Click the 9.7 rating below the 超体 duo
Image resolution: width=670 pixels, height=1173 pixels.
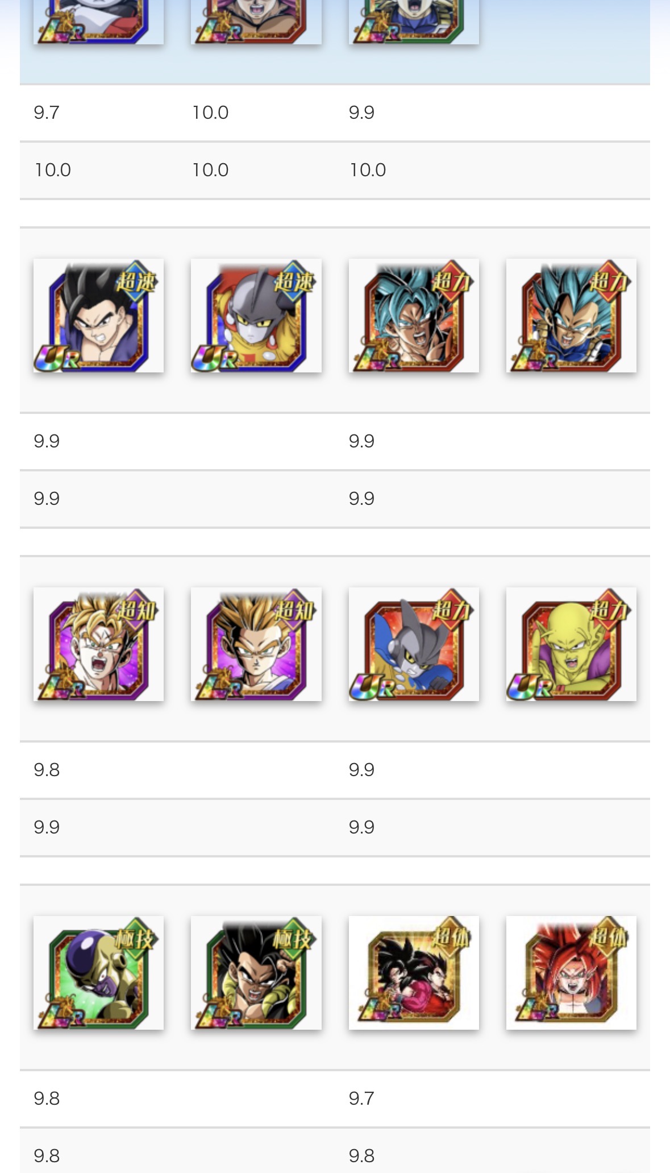(361, 1099)
